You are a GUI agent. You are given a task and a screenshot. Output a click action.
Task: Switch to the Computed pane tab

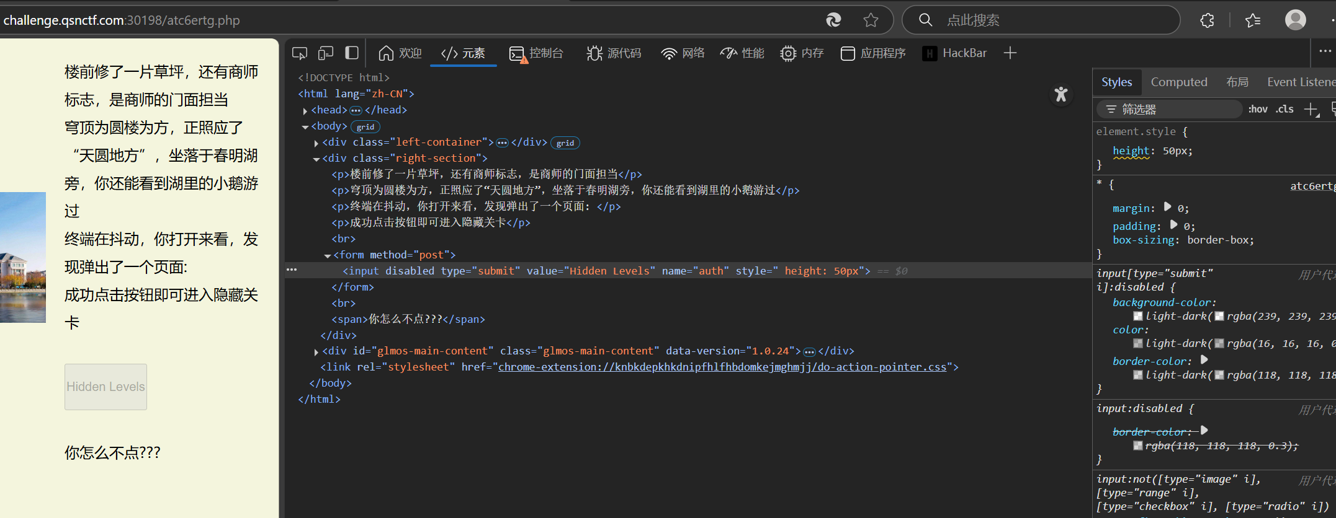pos(1179,82)
